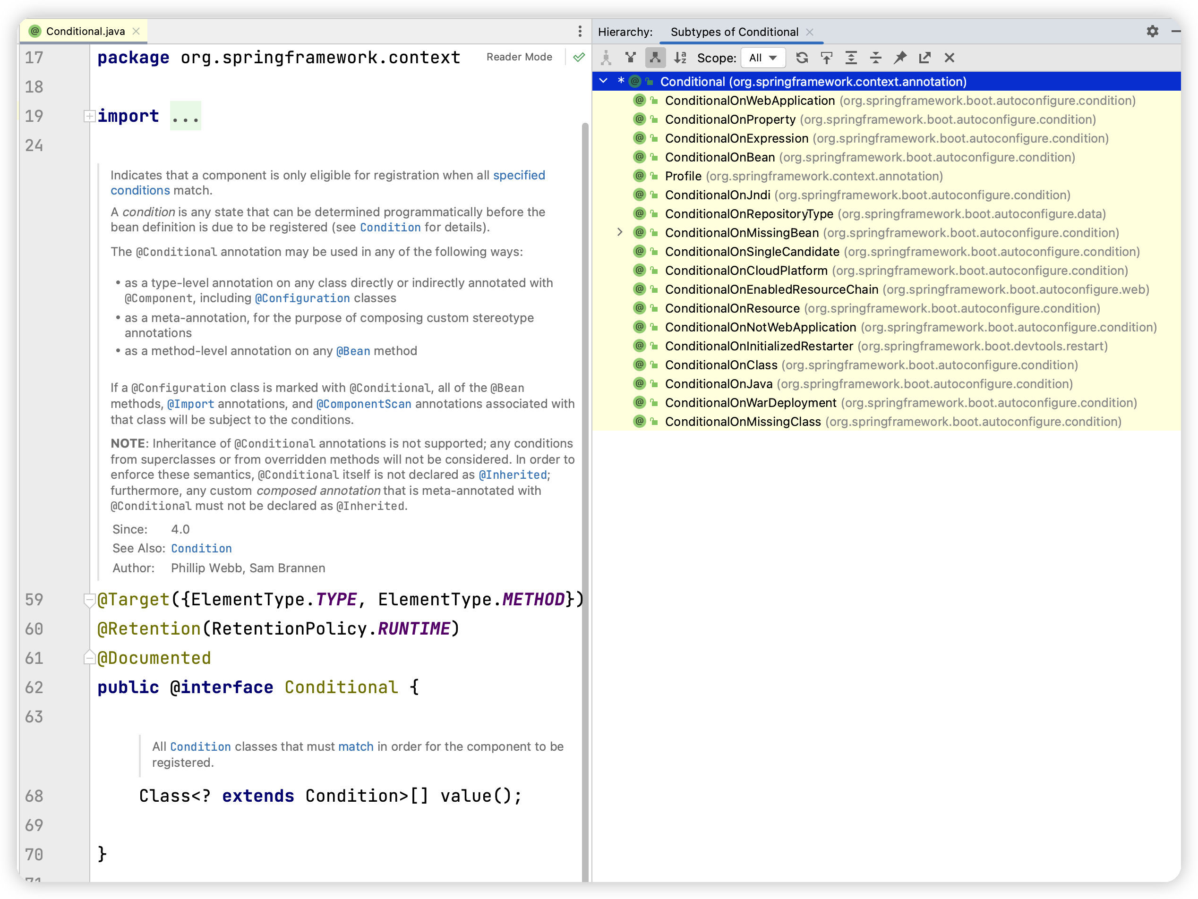Click line number 62 in the gutter
Image resolution: width=1198 pixels, height=899 pixels.
coord(34,687)
